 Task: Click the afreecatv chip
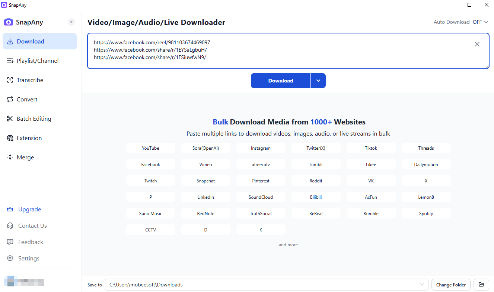point(261,164)
